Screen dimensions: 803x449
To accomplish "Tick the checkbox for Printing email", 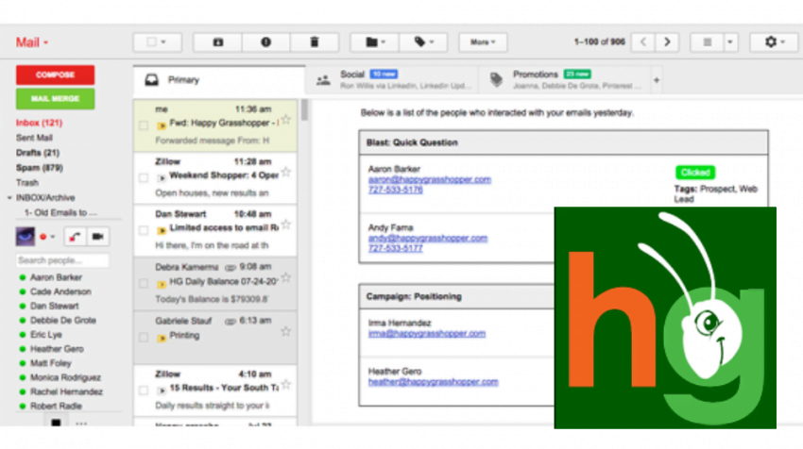I will tap(144, 336).
